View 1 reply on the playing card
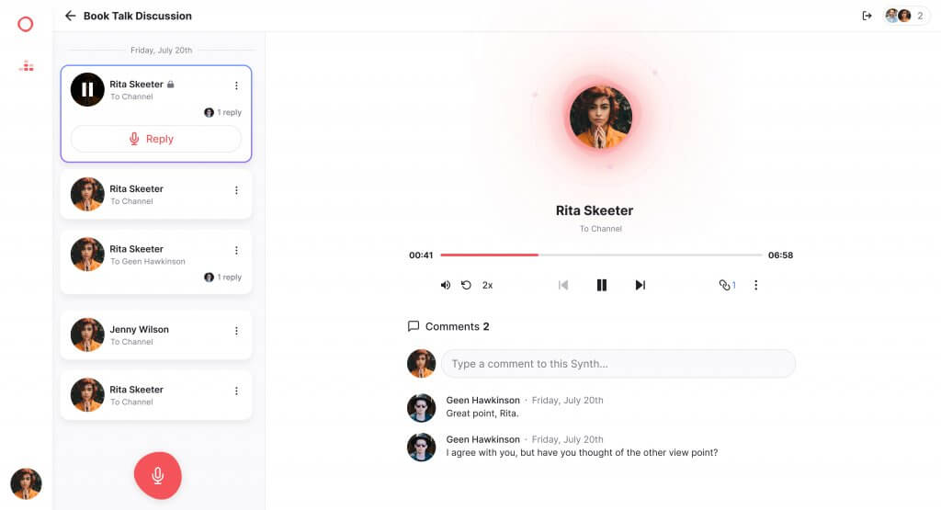Viewport: 941px width, 510px height. tap(222, 112)
